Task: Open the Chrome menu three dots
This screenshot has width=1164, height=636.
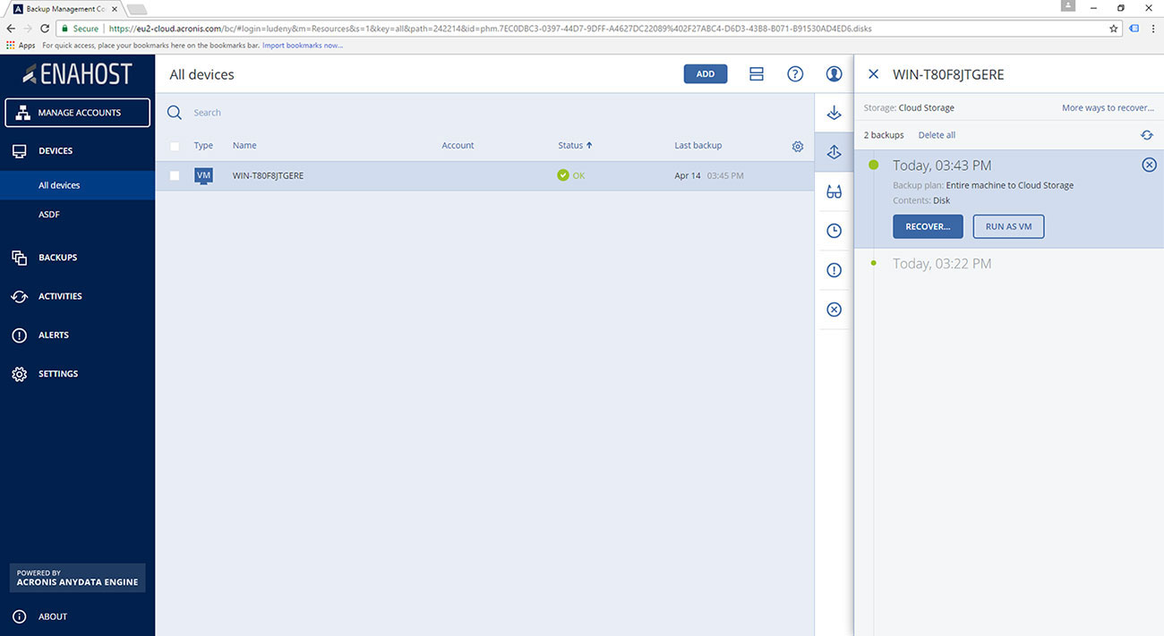Action: tap(1152, 29)
